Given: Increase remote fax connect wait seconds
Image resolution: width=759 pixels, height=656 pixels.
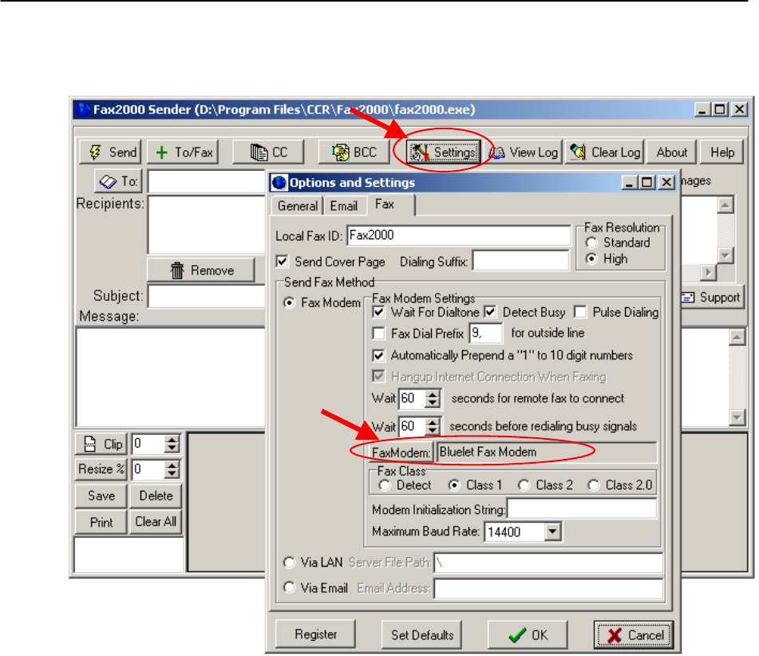Looking at the screenshot, I should 433,394.
